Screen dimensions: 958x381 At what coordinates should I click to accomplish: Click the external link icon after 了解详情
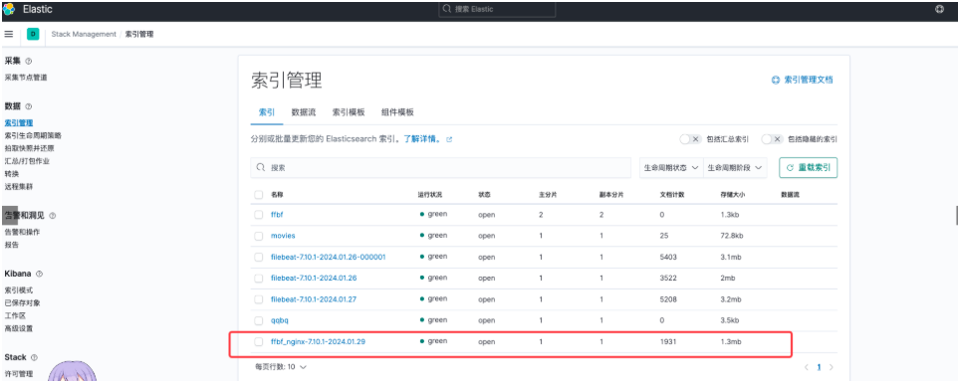click(x=450, y=139)
